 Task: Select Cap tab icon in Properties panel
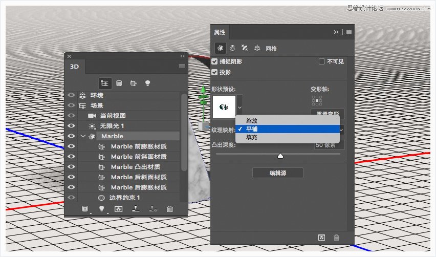(245, 48)
